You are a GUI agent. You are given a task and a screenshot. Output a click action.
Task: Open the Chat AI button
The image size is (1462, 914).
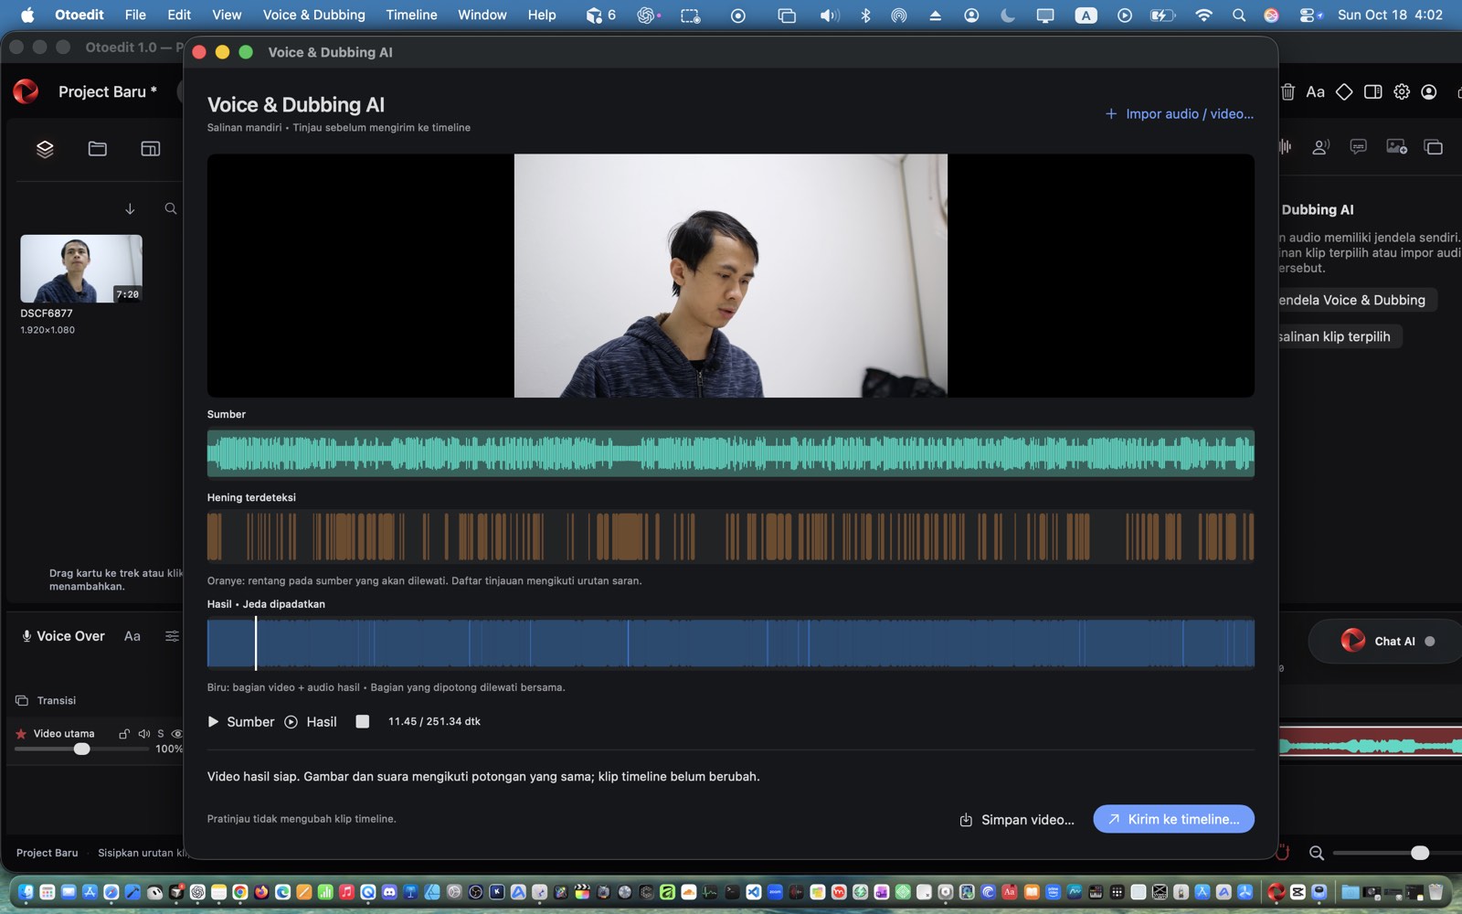tap(1385, 642)
